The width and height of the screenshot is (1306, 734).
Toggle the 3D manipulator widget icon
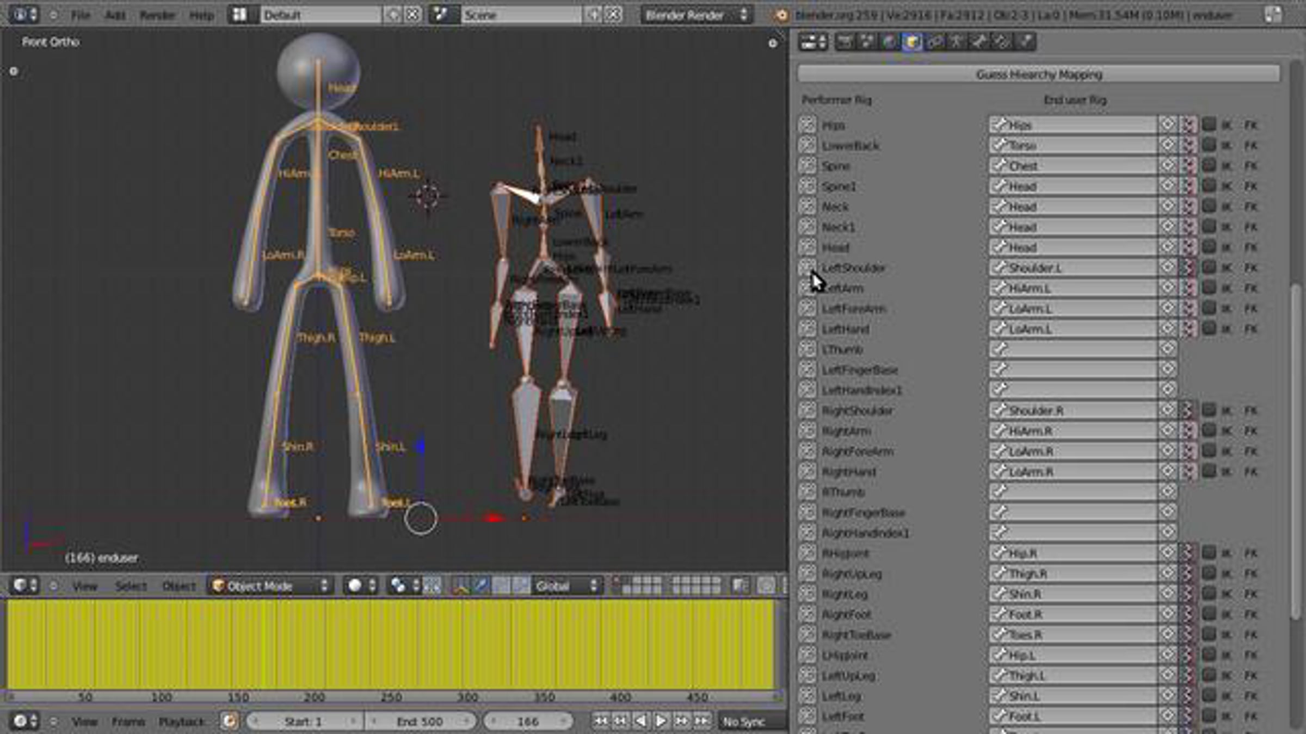[460, 586]
